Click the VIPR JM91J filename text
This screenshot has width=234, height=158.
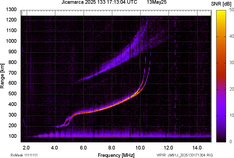[184, 155]
